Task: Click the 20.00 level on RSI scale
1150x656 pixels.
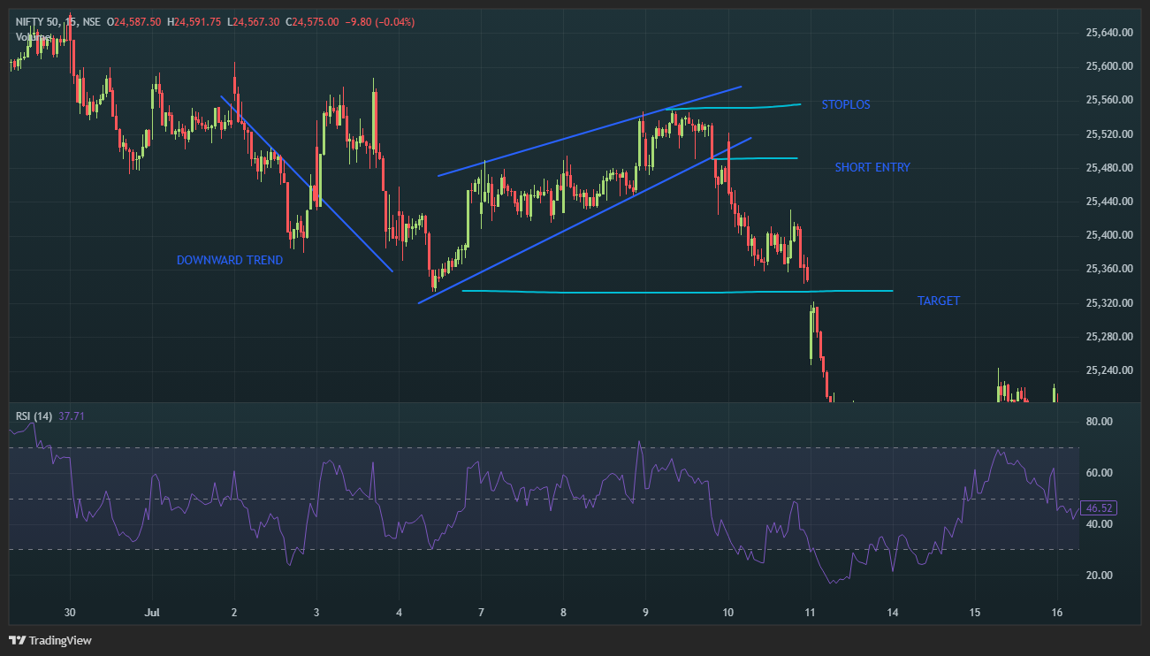Action: (1098, 576)
